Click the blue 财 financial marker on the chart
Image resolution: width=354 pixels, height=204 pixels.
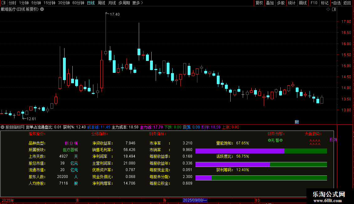[x=296, y=122]
